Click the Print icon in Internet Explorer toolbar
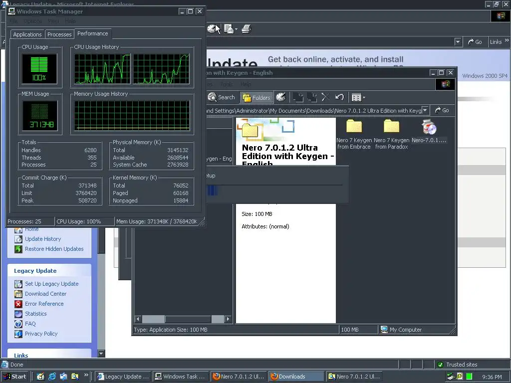The height and width of the screenshot is (383, 511). [x=247, y=29]
